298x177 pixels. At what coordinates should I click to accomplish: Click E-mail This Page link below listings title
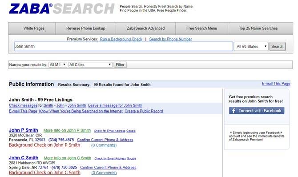[23, 111]
